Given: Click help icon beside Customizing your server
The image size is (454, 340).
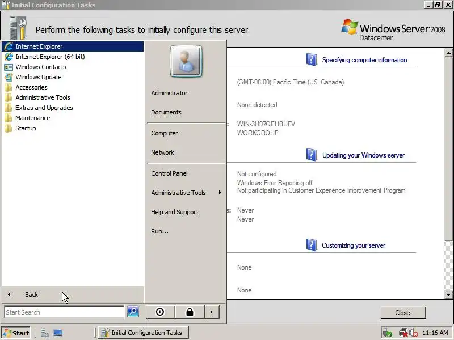Looking at the screenshot, I should pyautogui.click(x=312, y=245).
